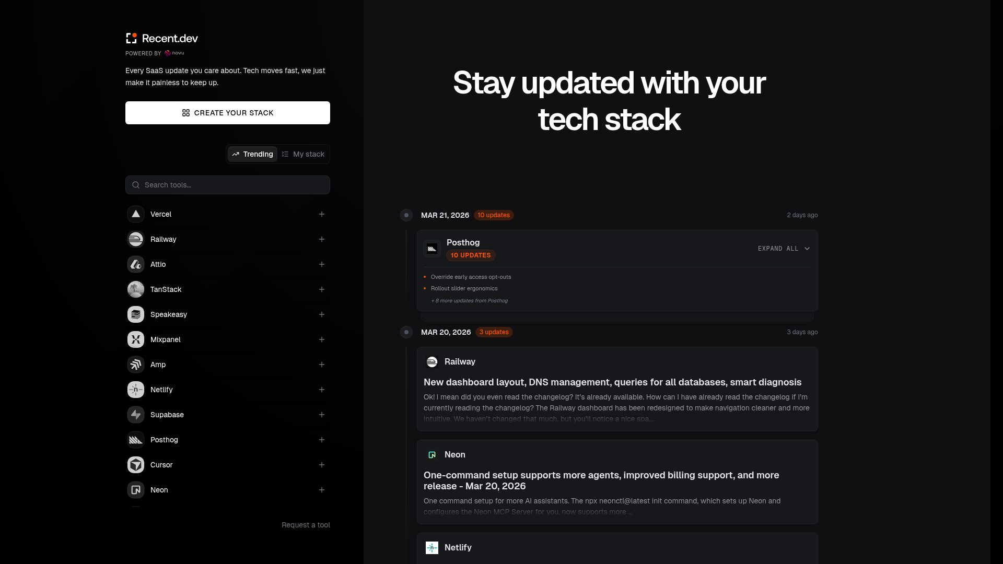Screen dimensions: 1003x564
Task: Click the Recent.dev logo
Action: (x=161, y=38)
